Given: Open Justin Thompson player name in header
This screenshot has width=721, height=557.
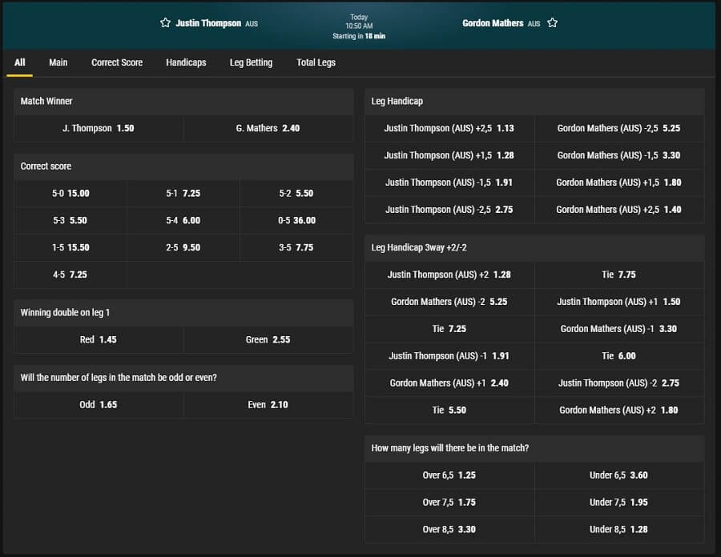Looking at the screenshot, I should [208, 23].
